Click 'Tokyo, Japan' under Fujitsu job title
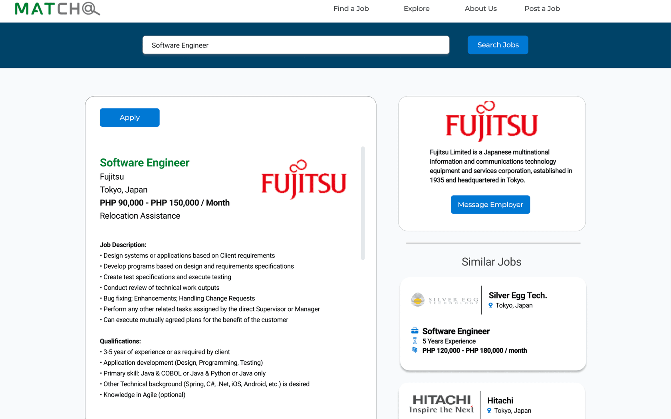The height and width of the screenshot is (419, 671). pyautogui.click(x=123, y=190)
